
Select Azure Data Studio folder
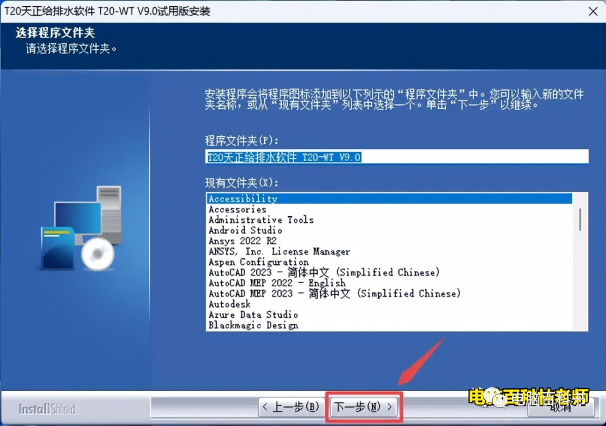click(x=389, y=315)
